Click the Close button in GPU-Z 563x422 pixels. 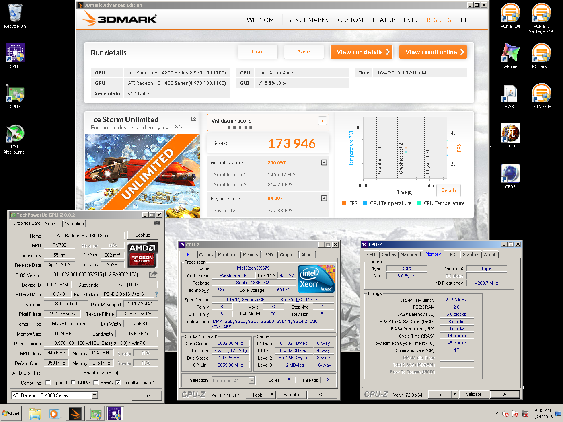tap(147, 396)
